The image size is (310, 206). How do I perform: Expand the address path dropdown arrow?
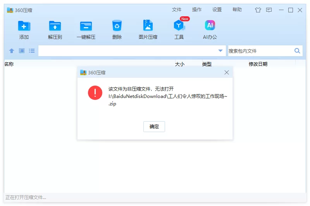pos(220,51)
